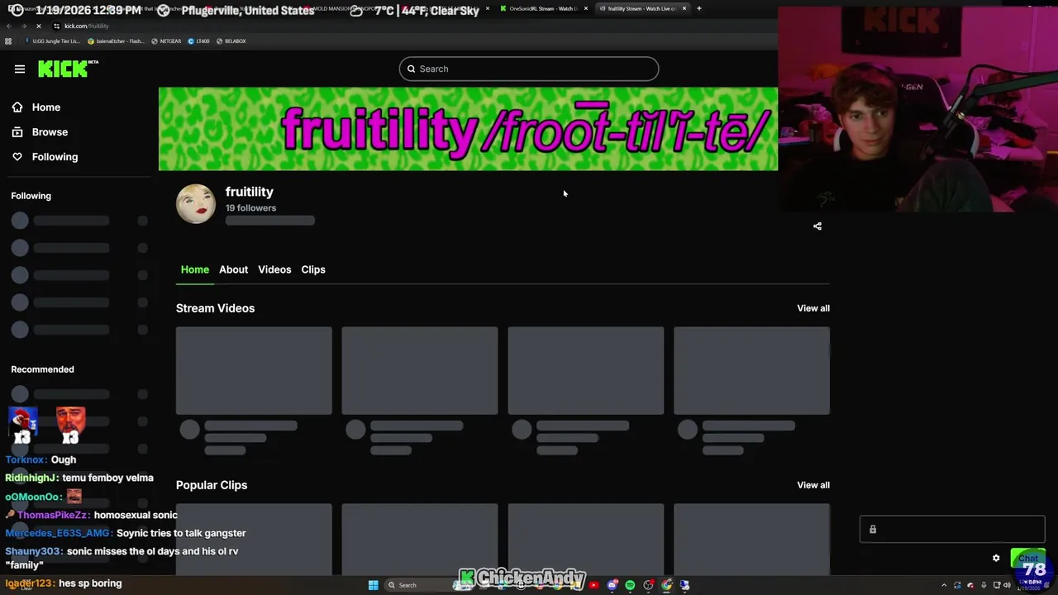Viewport: 1058px width, 595px height.
Task: Switch to the About tab
Action: [233, 269]
